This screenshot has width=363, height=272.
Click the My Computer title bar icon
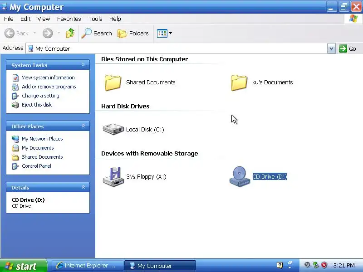(5, 7)
